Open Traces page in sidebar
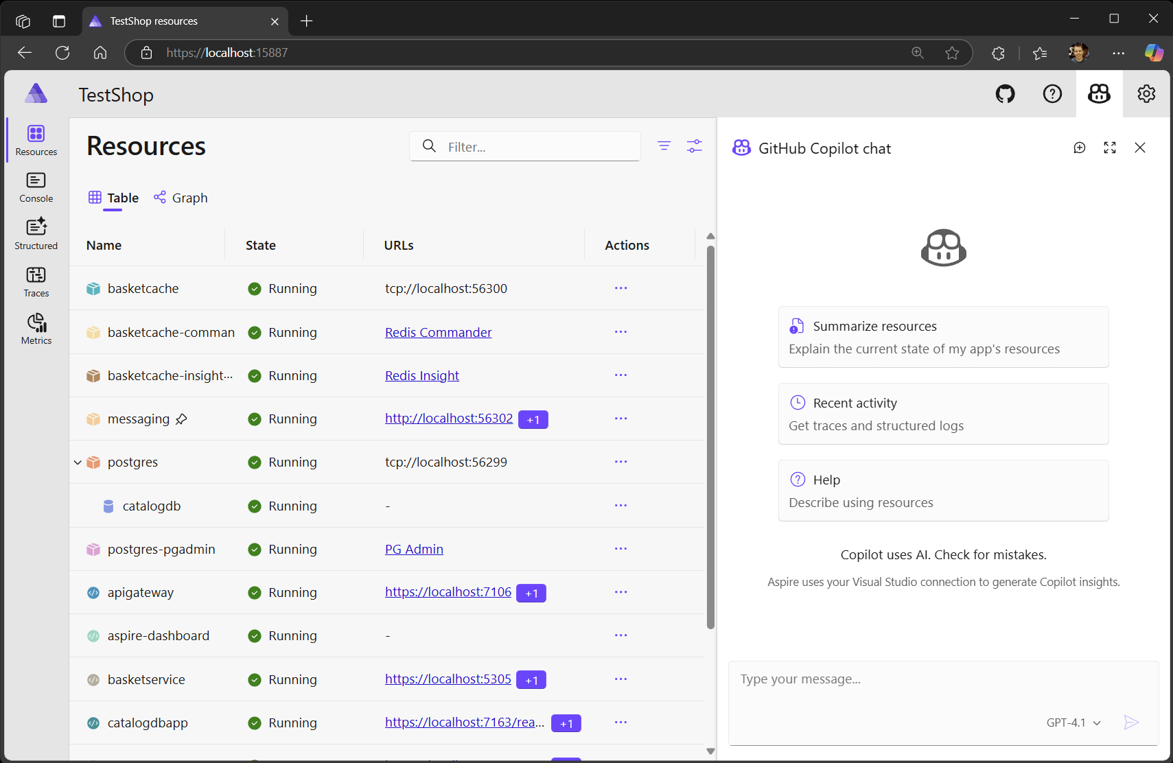The image size is (1173, 763). (x=36, y=282)
